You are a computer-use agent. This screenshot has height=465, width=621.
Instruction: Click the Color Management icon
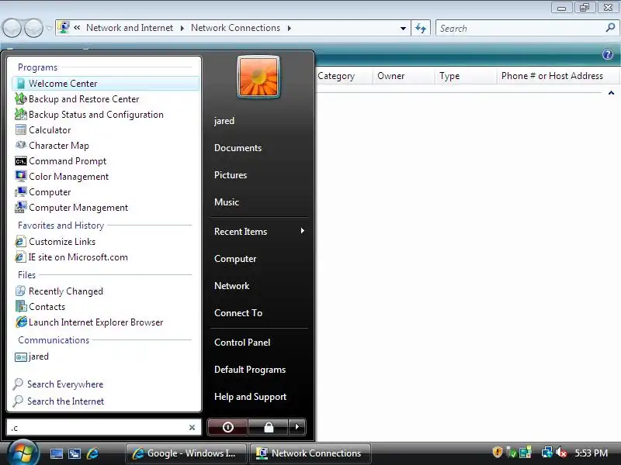[21, 176]
